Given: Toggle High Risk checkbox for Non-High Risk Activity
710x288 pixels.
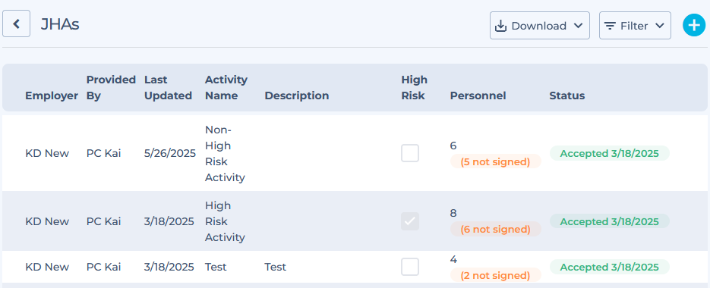Looking at the screenshot, I should tap(410, 153).
